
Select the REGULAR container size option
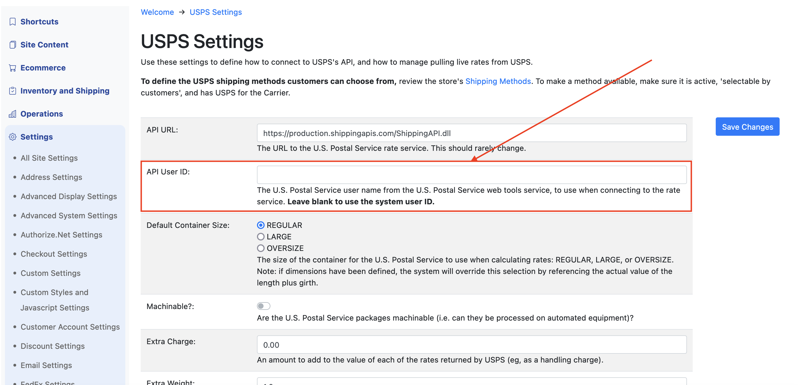pyautogui.click(x=261, y=225)
